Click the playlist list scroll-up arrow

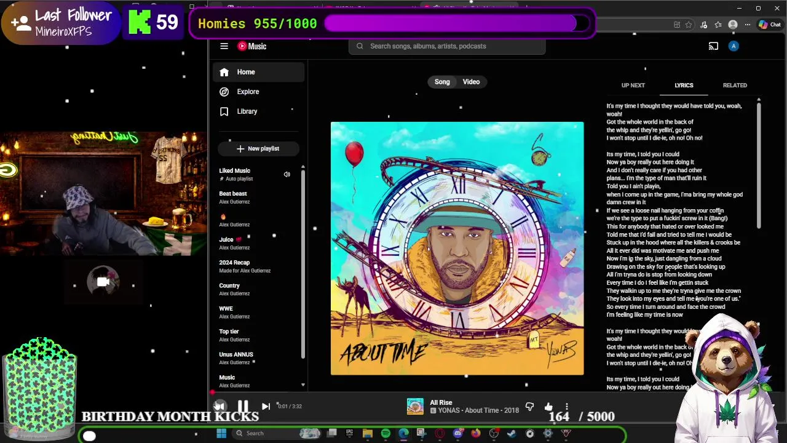click(303, 166)
